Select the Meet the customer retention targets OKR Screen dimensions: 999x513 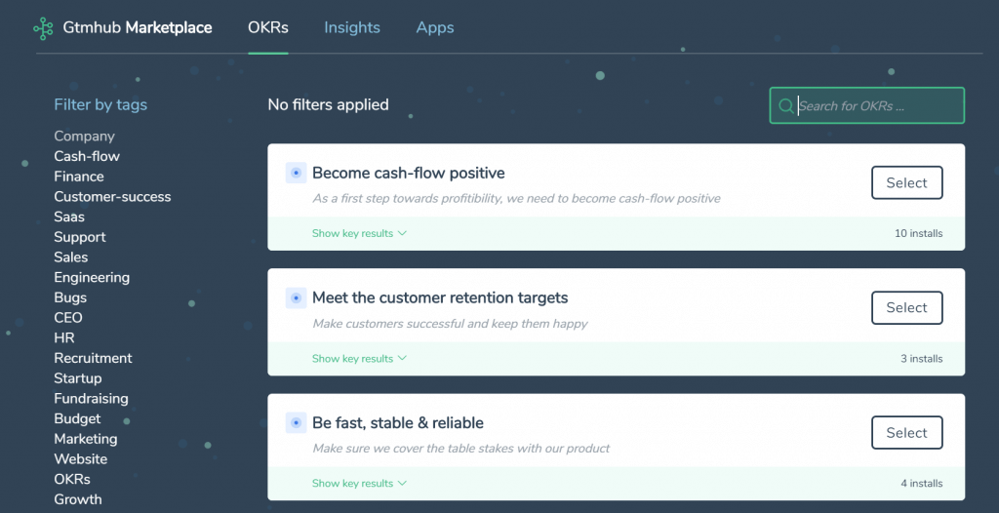point(906,308)
